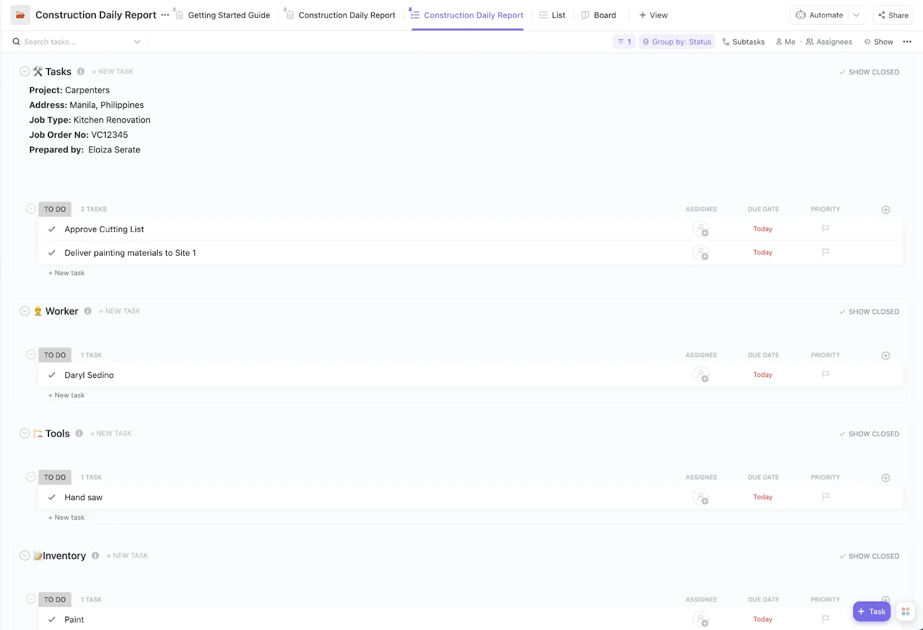Viewport: 923px width, 630px height.
Task: Collapse TO DO group under Tools
Action: pos(31,477)
